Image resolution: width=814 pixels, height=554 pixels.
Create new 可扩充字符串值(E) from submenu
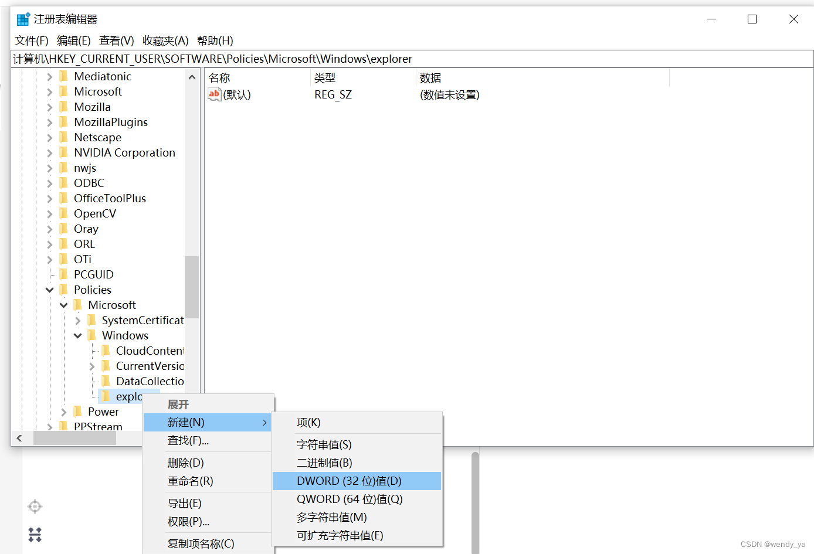357,536
